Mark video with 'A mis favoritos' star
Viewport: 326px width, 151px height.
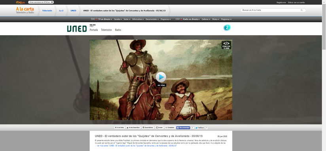tap(133, 128)
